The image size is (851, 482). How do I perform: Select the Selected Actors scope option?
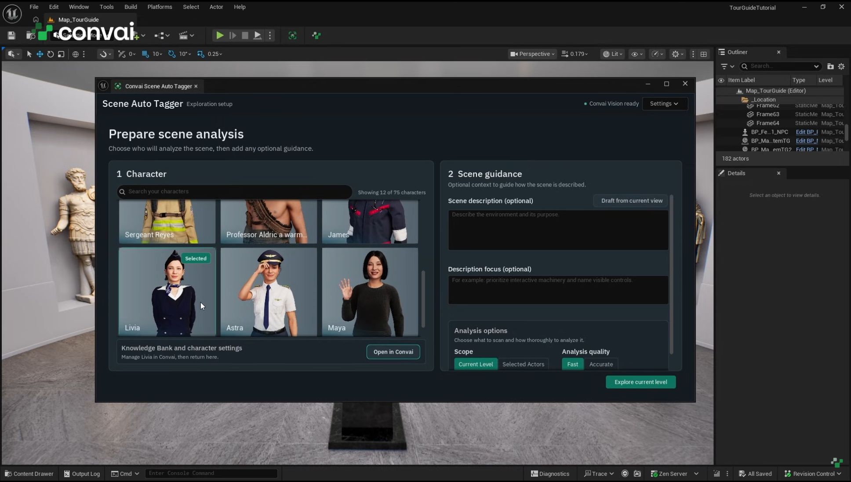pyautogui.click(x=523, y=364)
